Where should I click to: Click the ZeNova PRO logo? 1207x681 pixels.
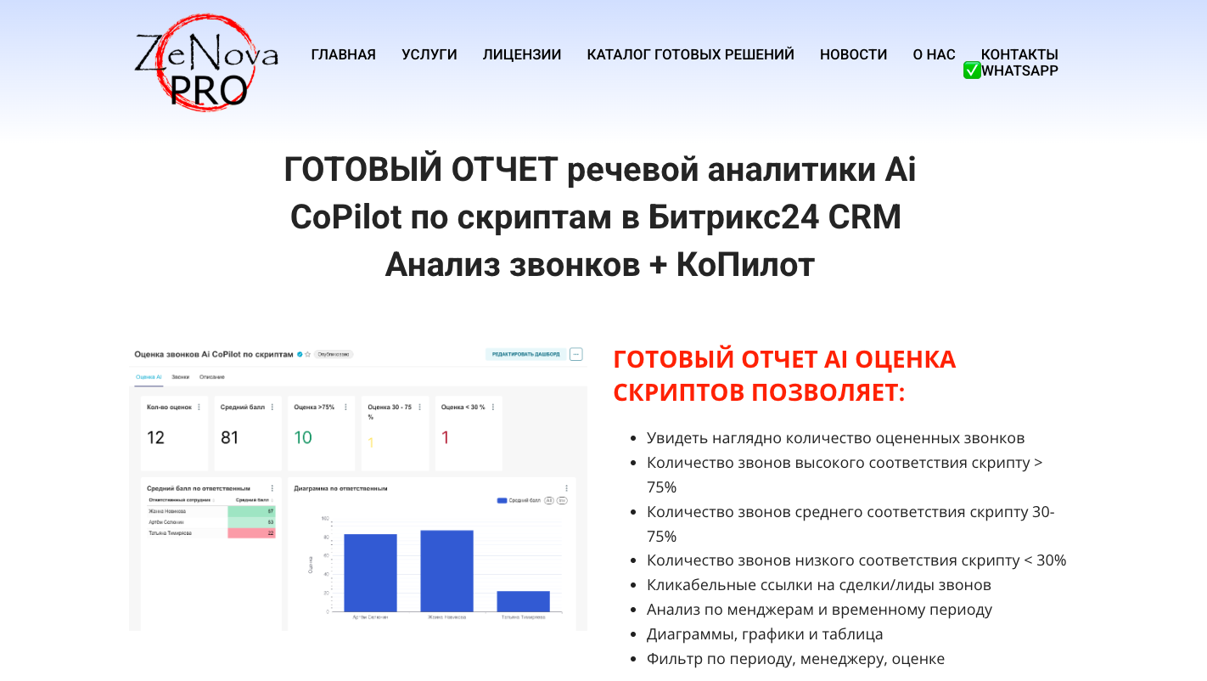[206, 62]
